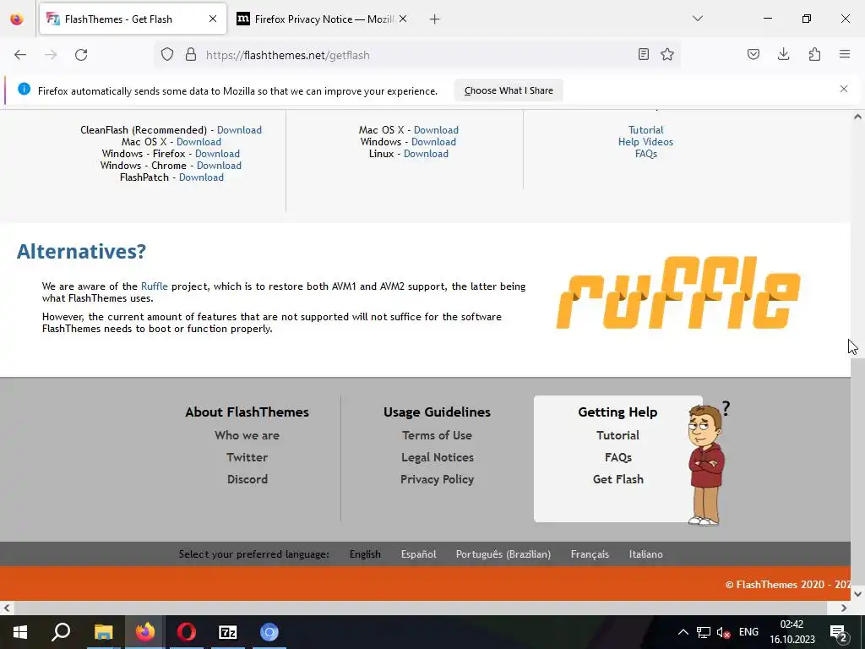The image size is (865, 649).
Task: Switch to FlashThemes - Get Flash tab
Action: 133,19
